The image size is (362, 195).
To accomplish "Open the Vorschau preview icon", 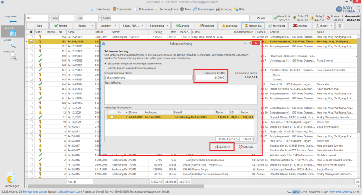I will (13, 57).
